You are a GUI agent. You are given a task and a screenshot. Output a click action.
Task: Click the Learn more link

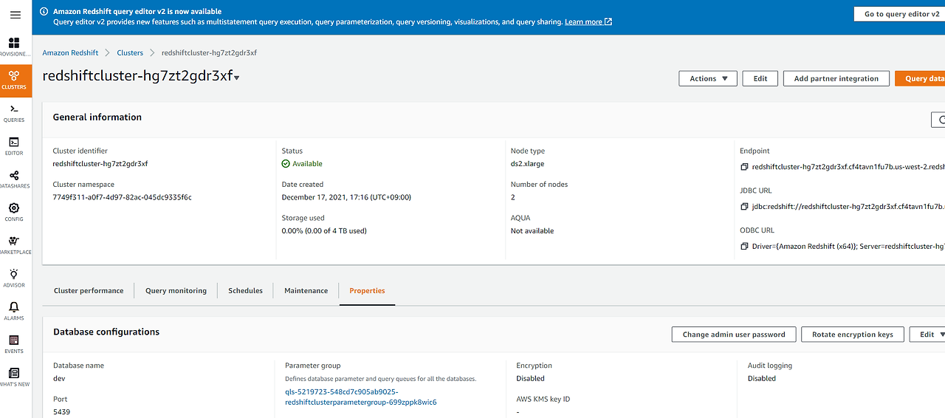pos(583,22)
